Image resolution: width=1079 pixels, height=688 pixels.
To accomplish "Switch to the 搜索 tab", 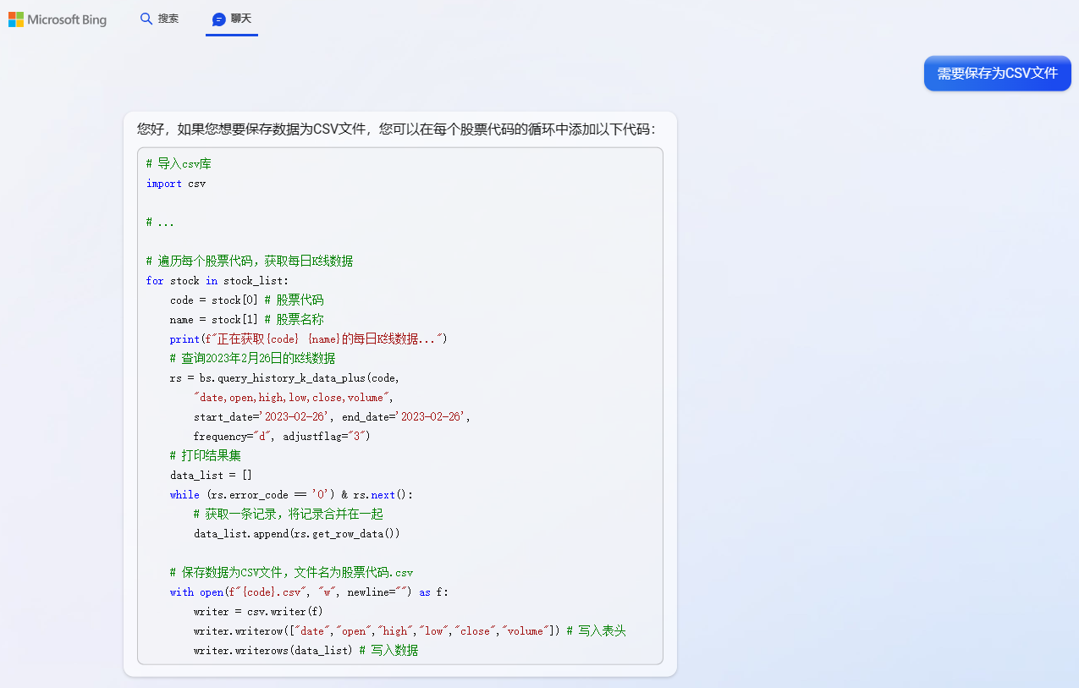I will tap(159, 18).
